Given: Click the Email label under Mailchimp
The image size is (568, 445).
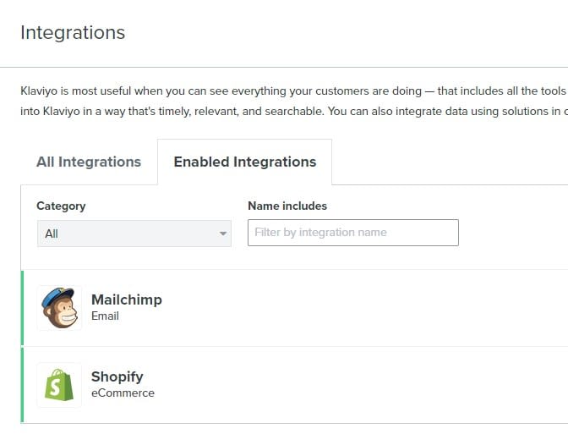Looking at the screenshot, I should coord(105,316).
